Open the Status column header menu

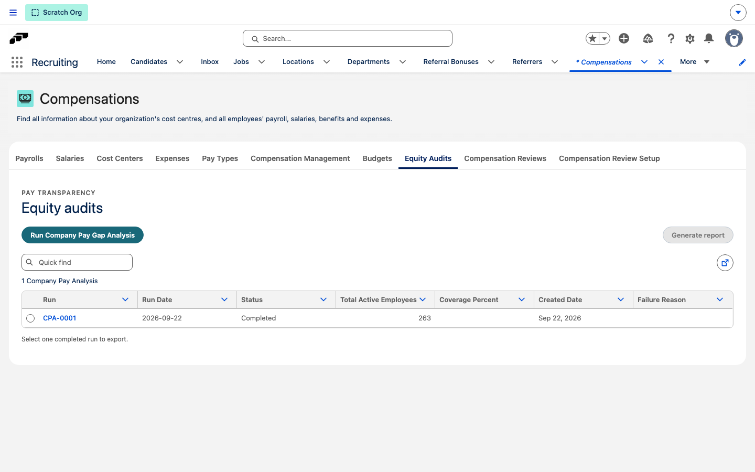tap(323, 299)
